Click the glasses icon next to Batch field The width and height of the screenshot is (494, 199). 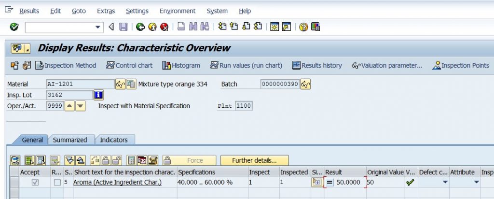point(305,84)
